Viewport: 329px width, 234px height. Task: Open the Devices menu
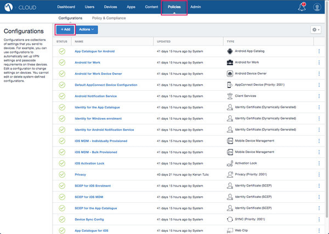pos(110,7)
